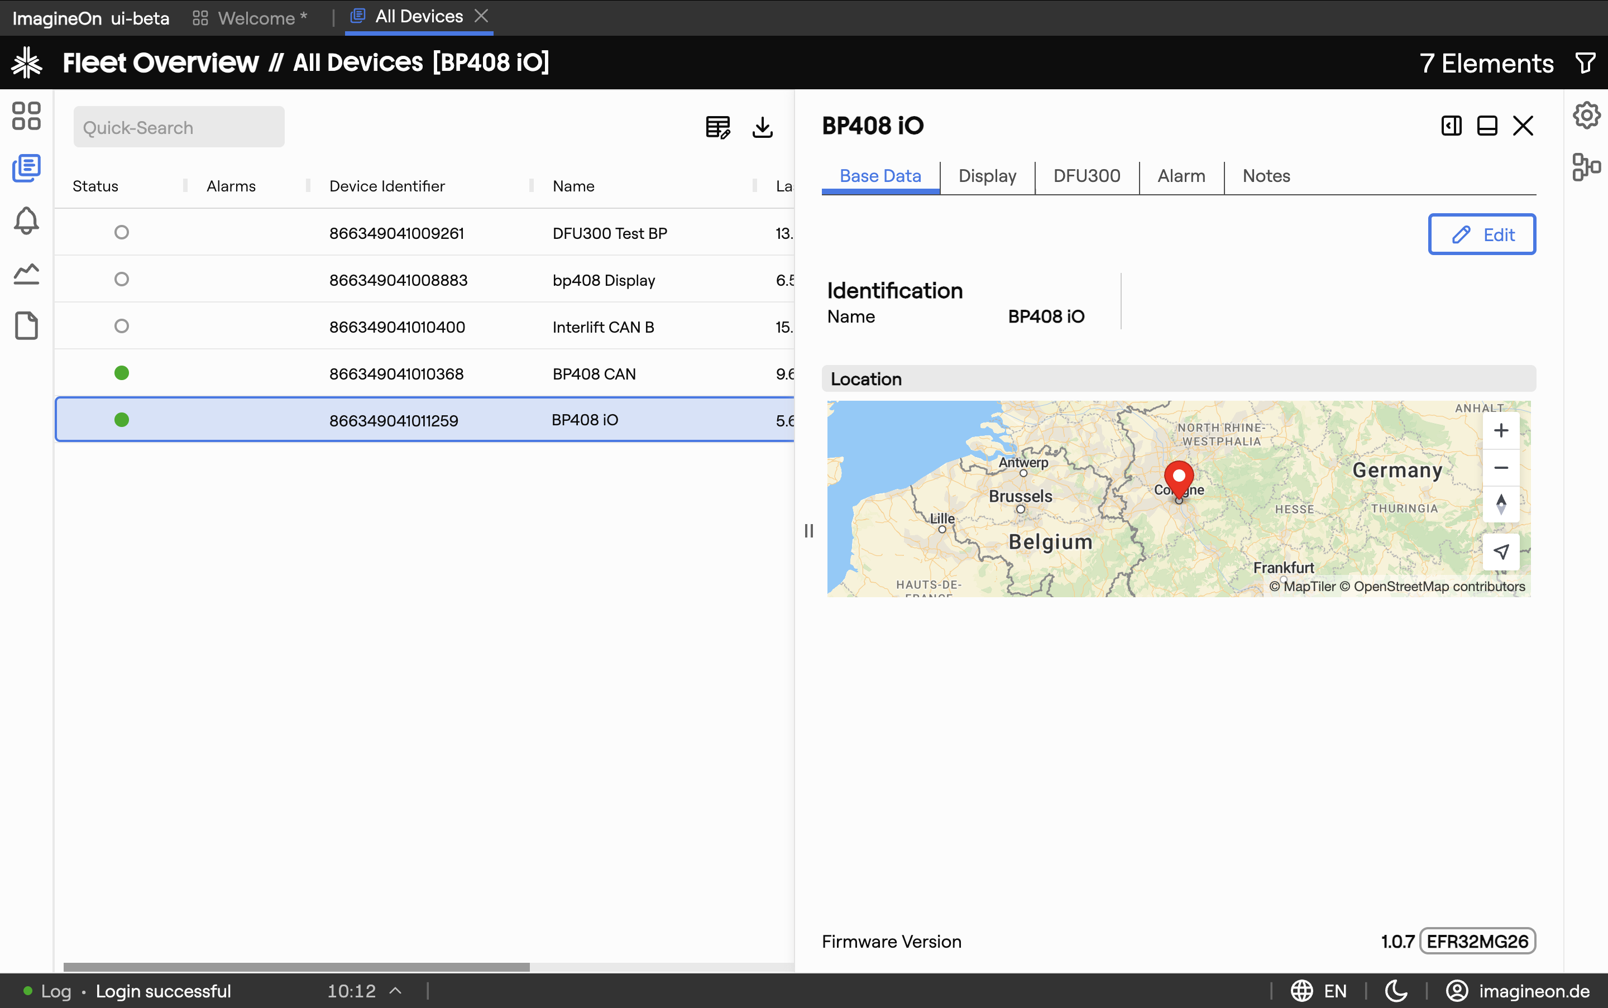Click the map locate arrow button

1501,552
